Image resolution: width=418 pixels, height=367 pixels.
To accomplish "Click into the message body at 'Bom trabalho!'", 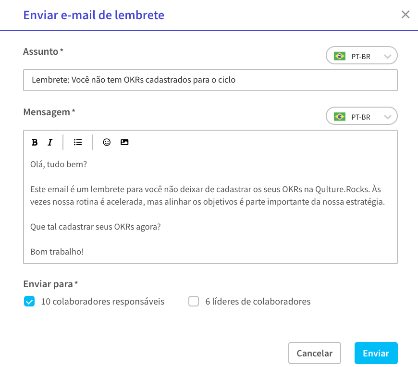I will point(57,252).
